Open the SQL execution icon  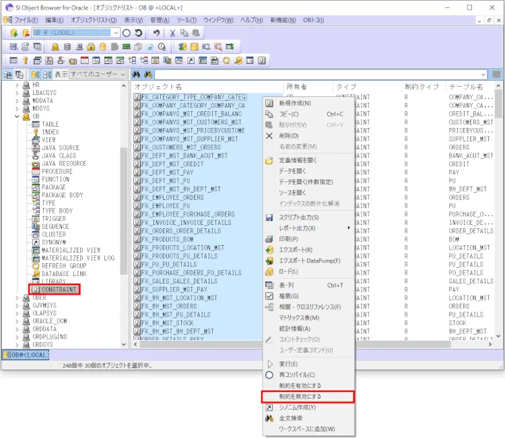(13, 46)
